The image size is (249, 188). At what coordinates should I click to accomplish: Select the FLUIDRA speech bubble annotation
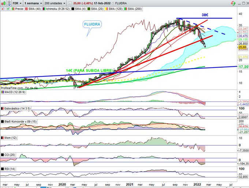[92, 24]
